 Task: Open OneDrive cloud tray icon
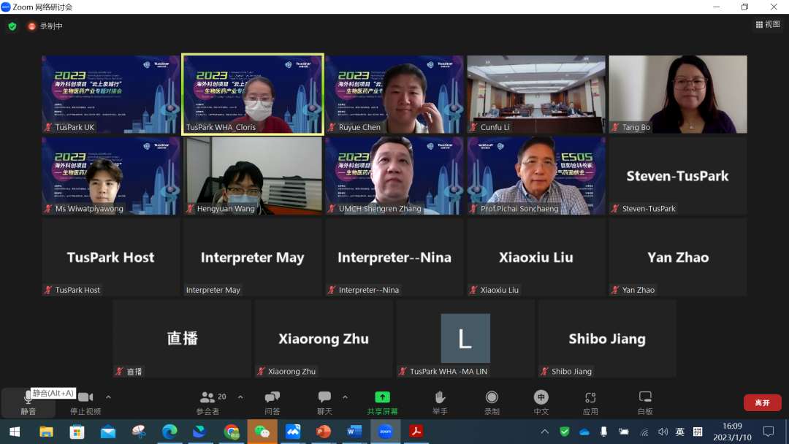(x=584, y=432)
